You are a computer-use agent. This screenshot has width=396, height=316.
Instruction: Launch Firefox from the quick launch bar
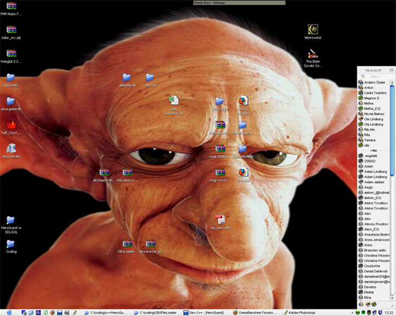(52, 312)
